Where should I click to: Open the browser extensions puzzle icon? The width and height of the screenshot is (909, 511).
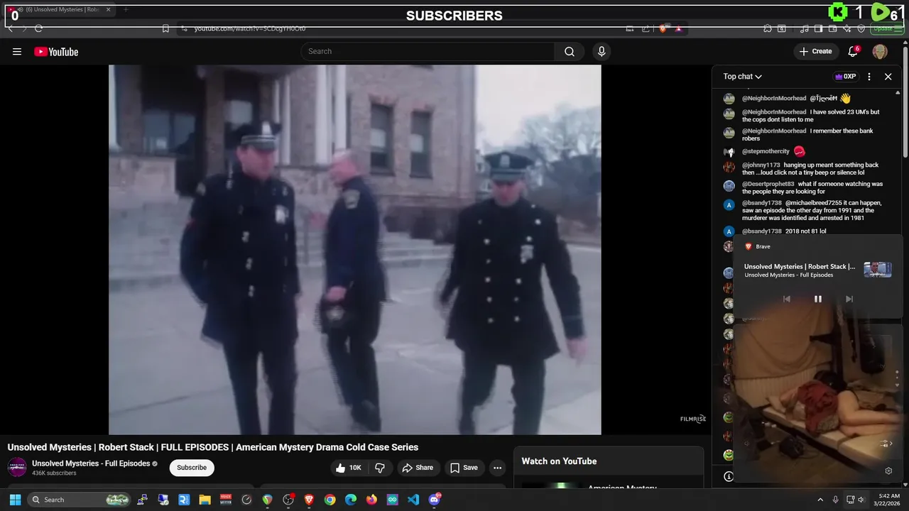(x=768, y=28)
